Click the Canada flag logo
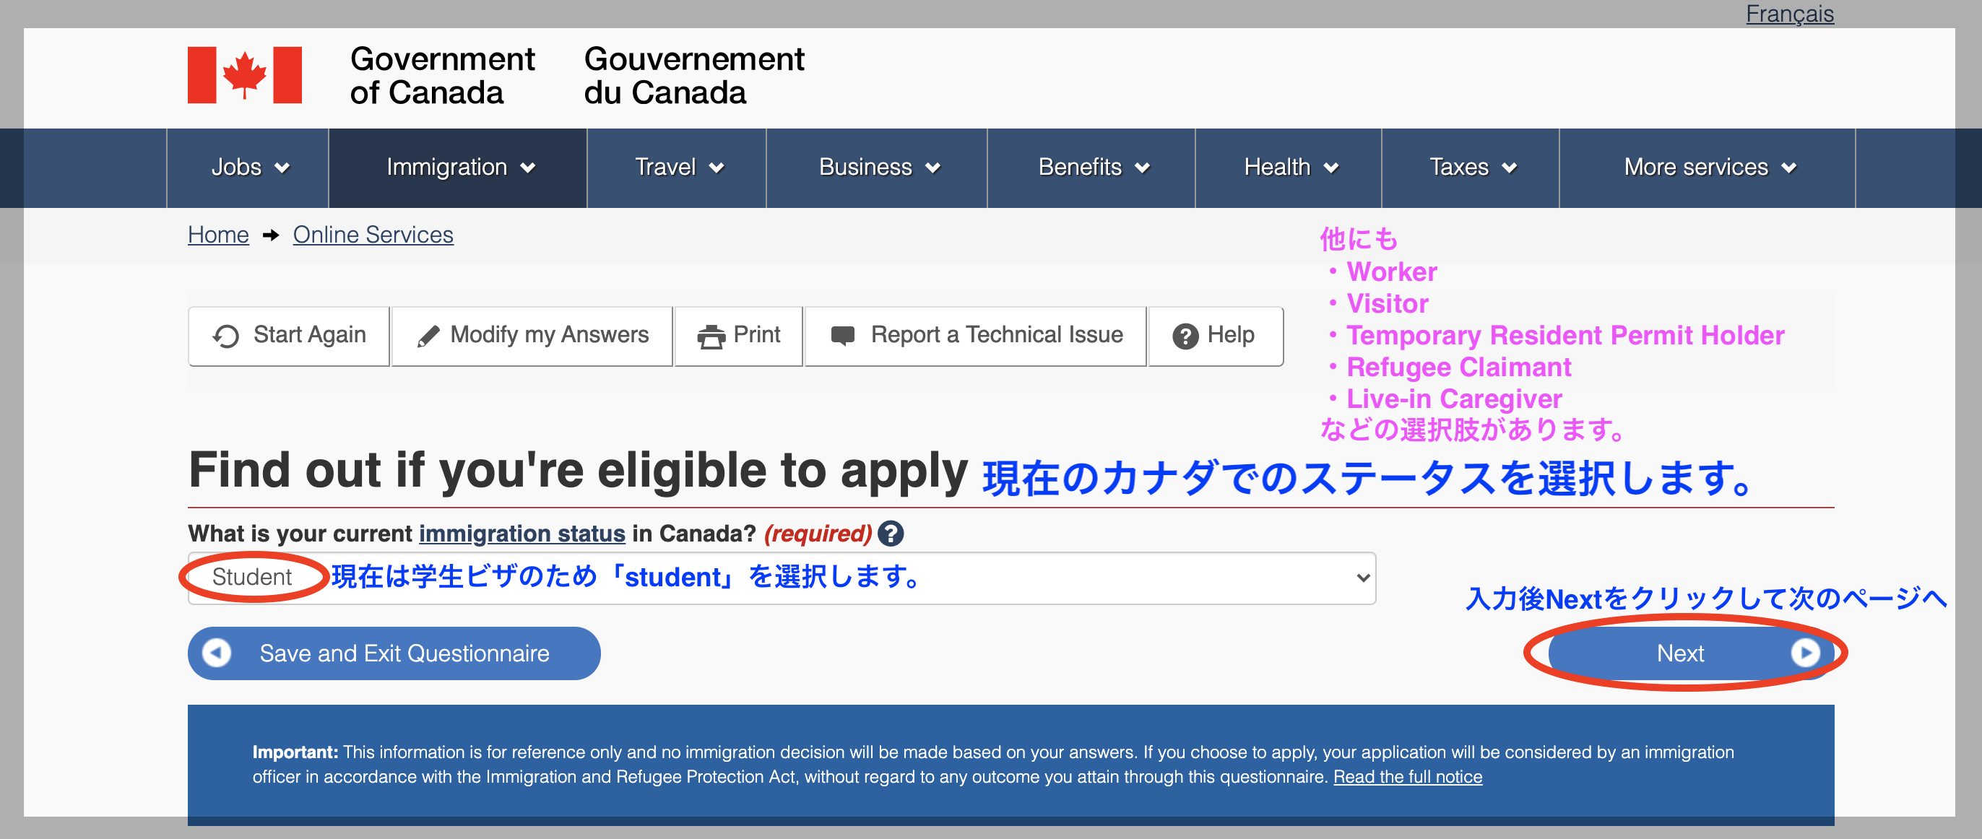 coord(244,74)
